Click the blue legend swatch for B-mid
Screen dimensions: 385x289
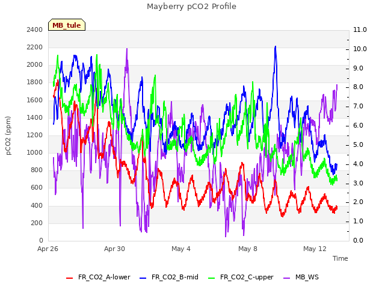[x=143, y=278]
